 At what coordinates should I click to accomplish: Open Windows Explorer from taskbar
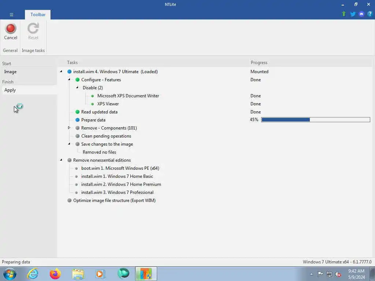(x=78, y=274)
